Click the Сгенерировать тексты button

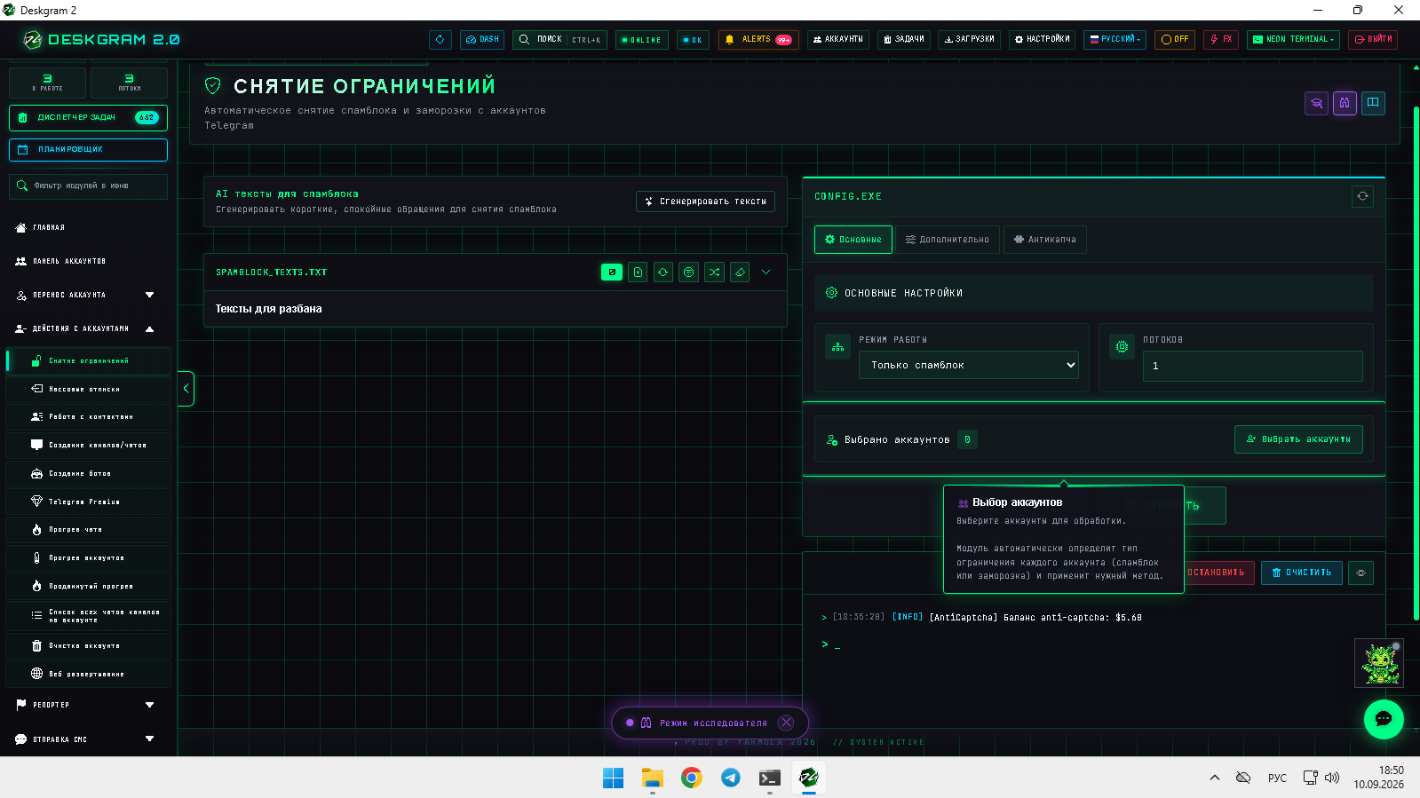point(705,201)
